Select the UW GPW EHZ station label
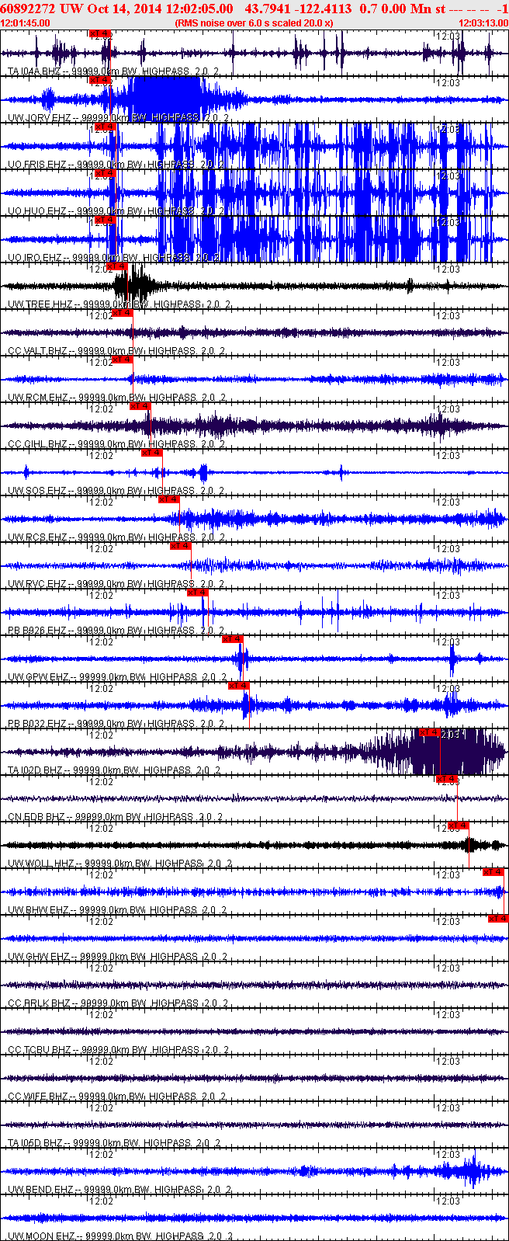The height and width of the screenshot is (1241, 509). point(116,677)
